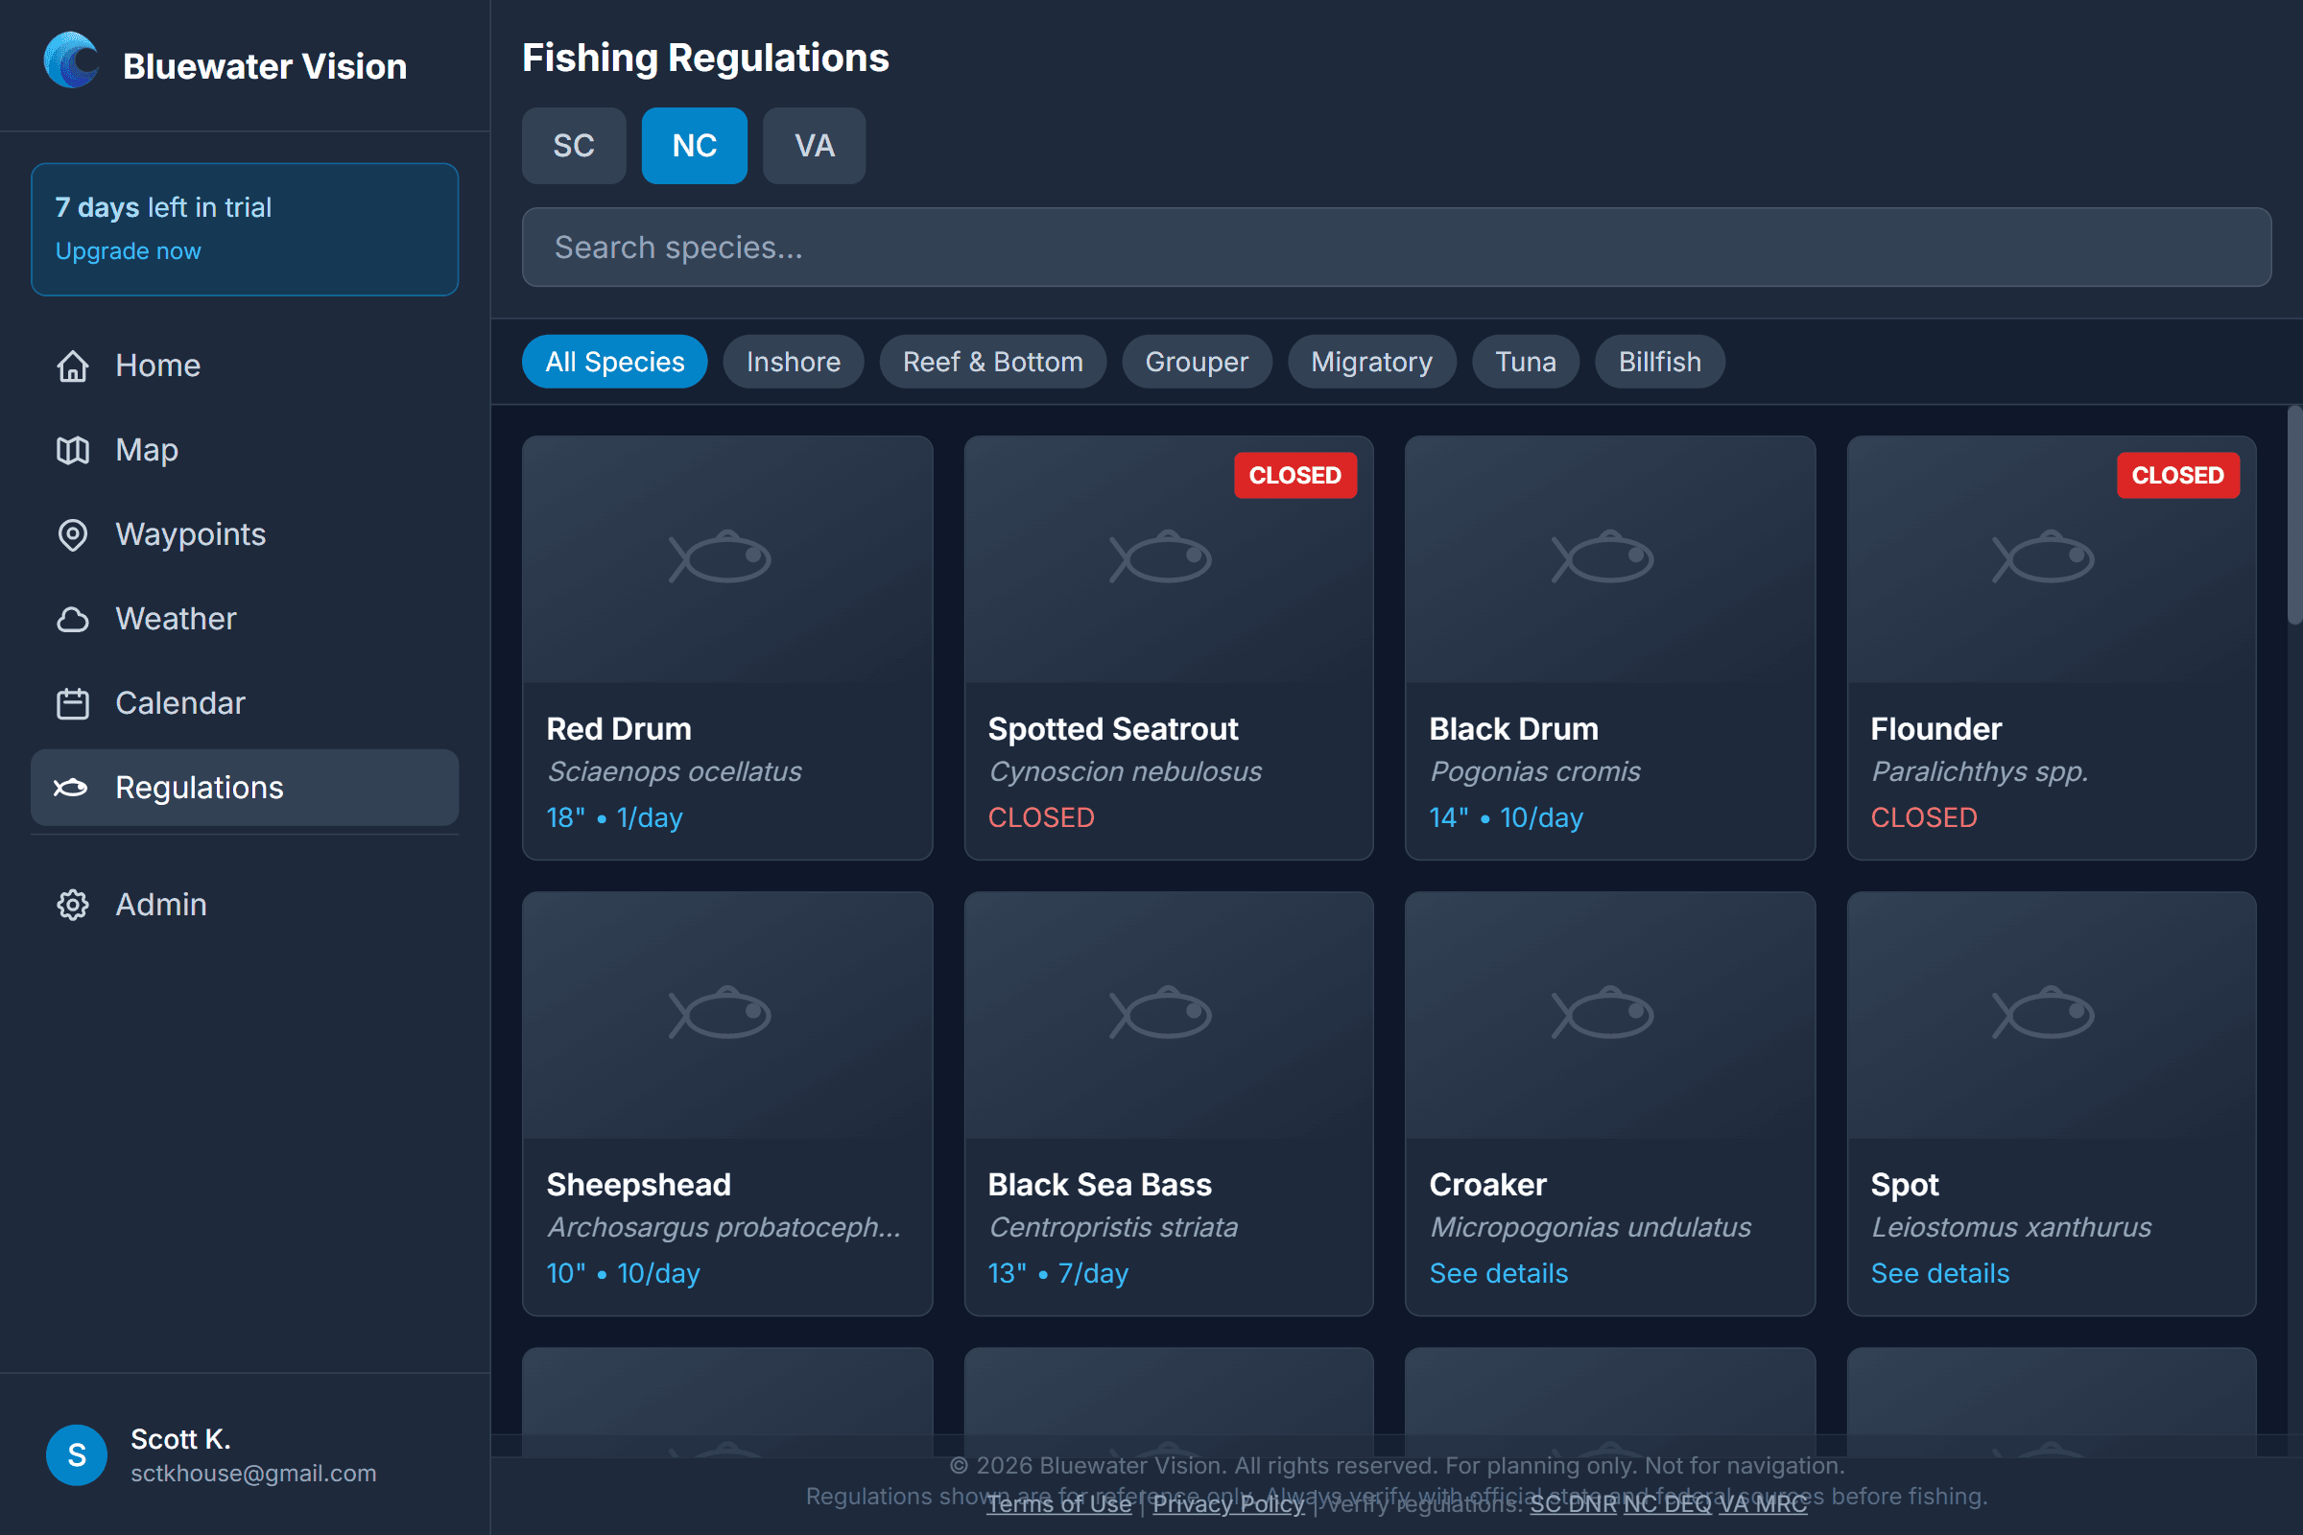Screen dimensions: 2303x1535
Task: Click the Search species field
Action: tap(1395, 248)
